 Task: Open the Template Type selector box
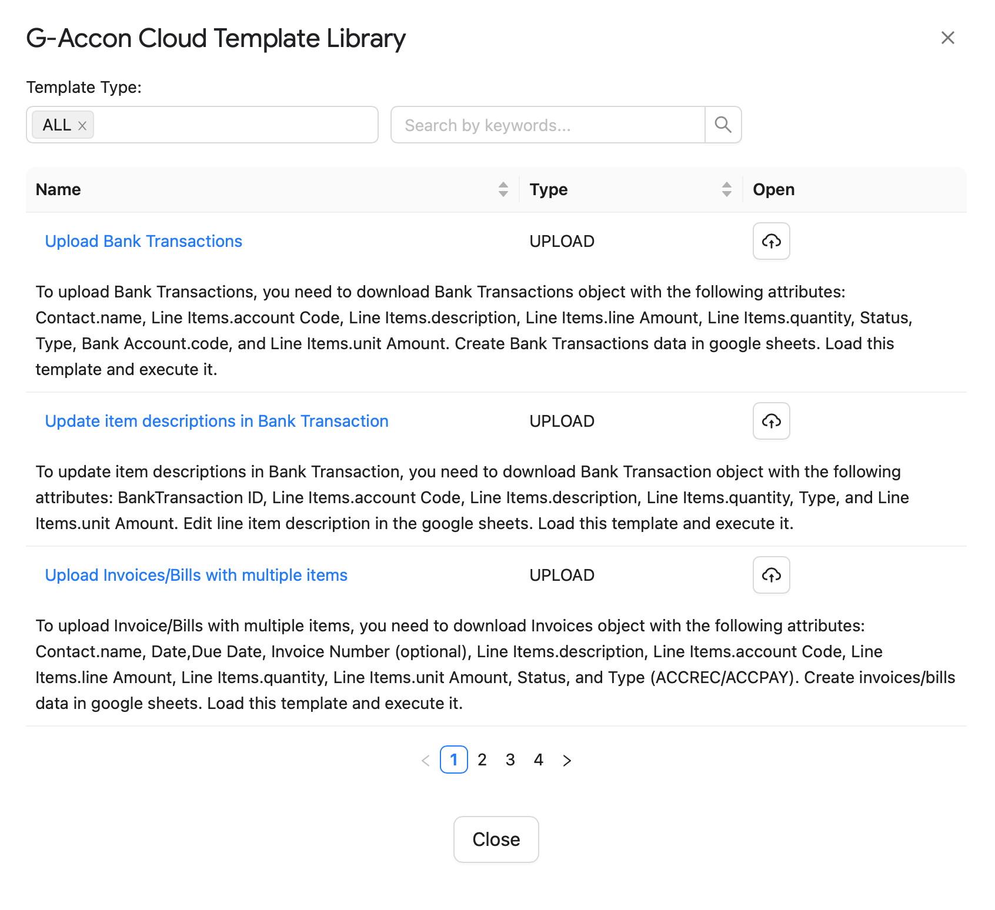pyautogui.click(x=202, y=125)
